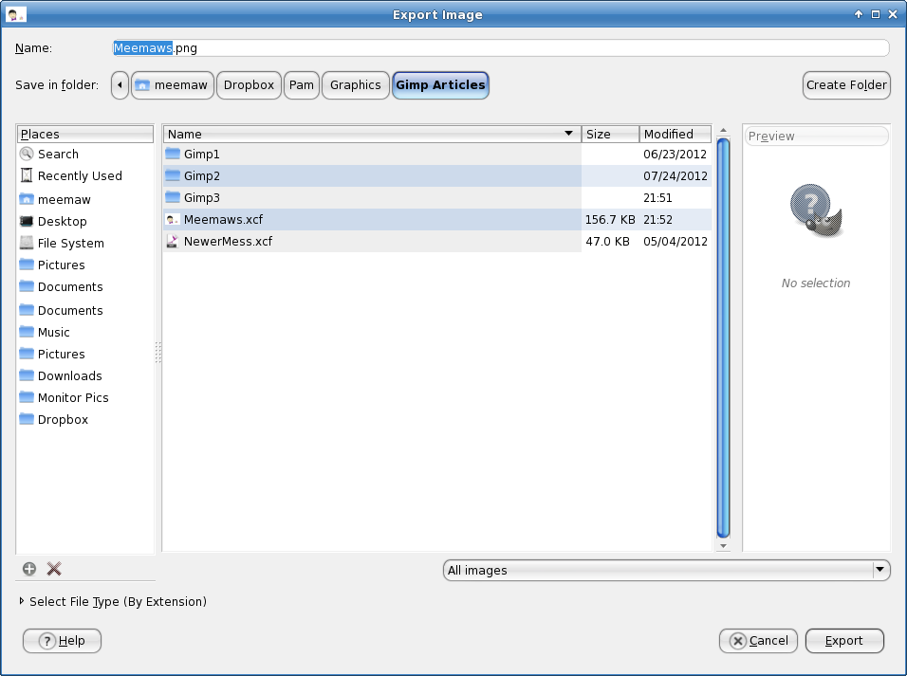This screenshot has width=907, height=676.
Task: Click the scrollbar up arrow
Action: [723, 131]
